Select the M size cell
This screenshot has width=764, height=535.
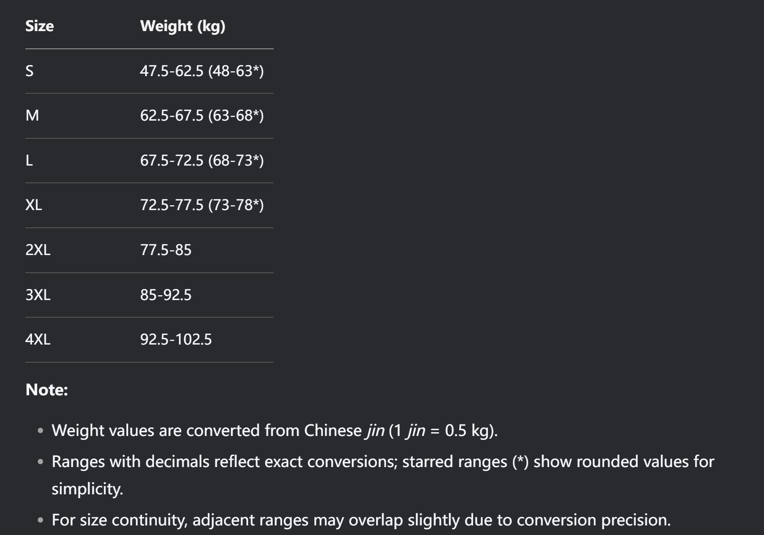(32, 115)
